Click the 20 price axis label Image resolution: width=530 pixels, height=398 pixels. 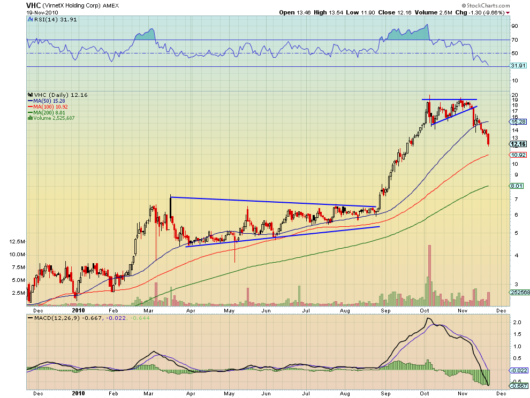point(514,95)
